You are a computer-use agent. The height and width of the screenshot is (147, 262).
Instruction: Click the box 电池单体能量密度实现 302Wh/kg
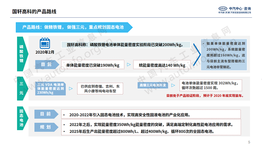coord(211,85)
